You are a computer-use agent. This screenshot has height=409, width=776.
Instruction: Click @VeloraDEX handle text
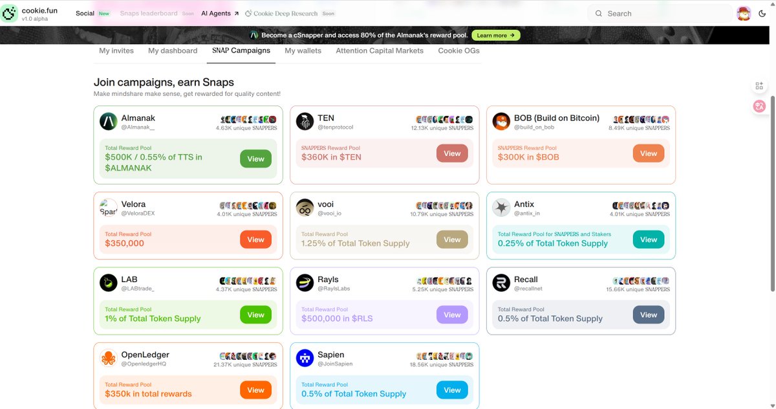[x=138, y=214]
